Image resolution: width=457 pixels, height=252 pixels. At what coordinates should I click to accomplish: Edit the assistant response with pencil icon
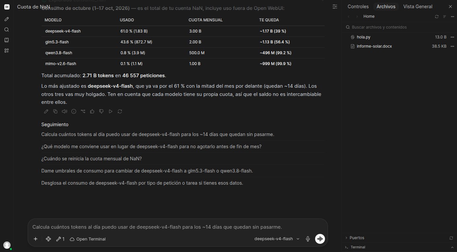[46, 111]
